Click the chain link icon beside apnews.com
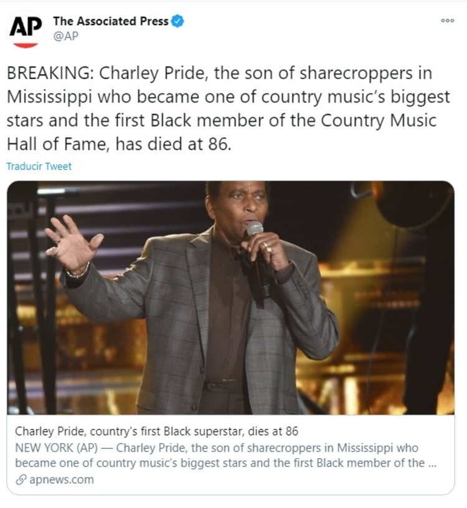 pyautogui.click(x=20, y=479)
